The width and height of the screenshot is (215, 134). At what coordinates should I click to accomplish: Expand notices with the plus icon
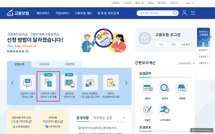124,118
